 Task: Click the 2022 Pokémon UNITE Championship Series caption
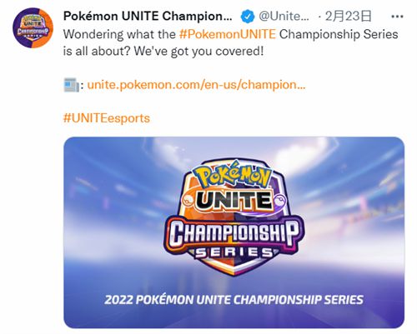tap(234, 300)
